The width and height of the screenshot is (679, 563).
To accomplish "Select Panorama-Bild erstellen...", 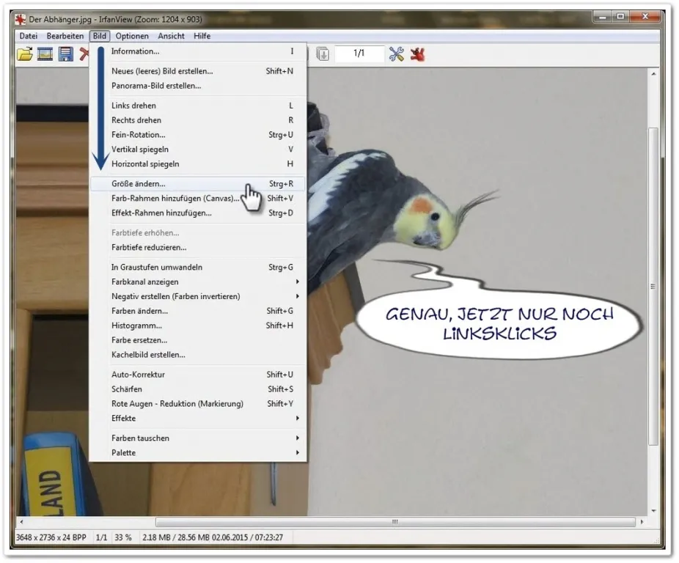I will click(198, 86).
